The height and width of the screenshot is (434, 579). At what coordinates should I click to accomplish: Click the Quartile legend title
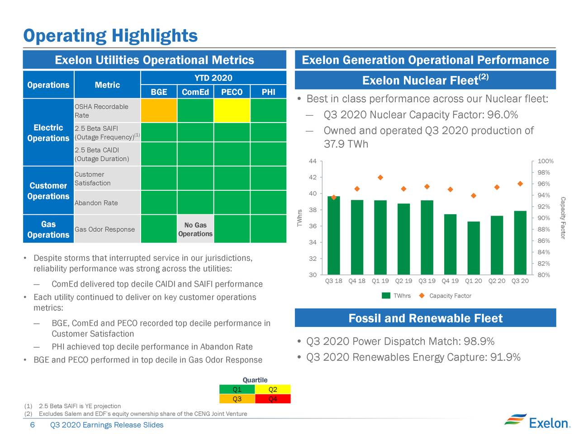[255, 380]
